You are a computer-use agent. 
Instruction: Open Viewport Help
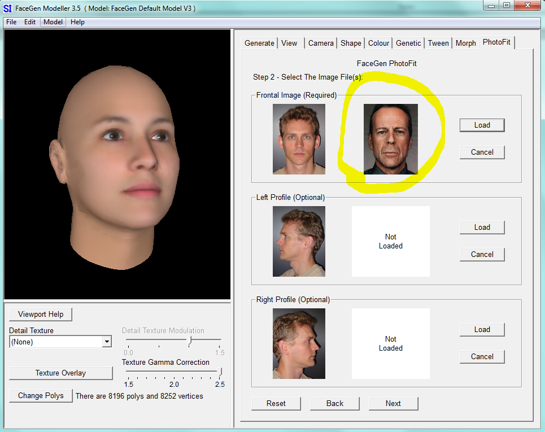coord(40,314)
